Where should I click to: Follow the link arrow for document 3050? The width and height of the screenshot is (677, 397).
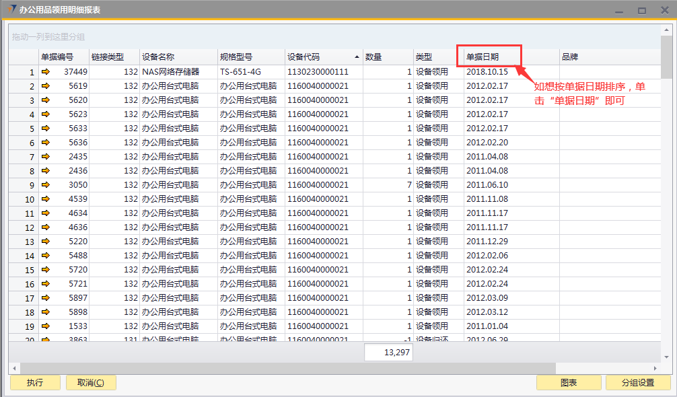[46, 185]
